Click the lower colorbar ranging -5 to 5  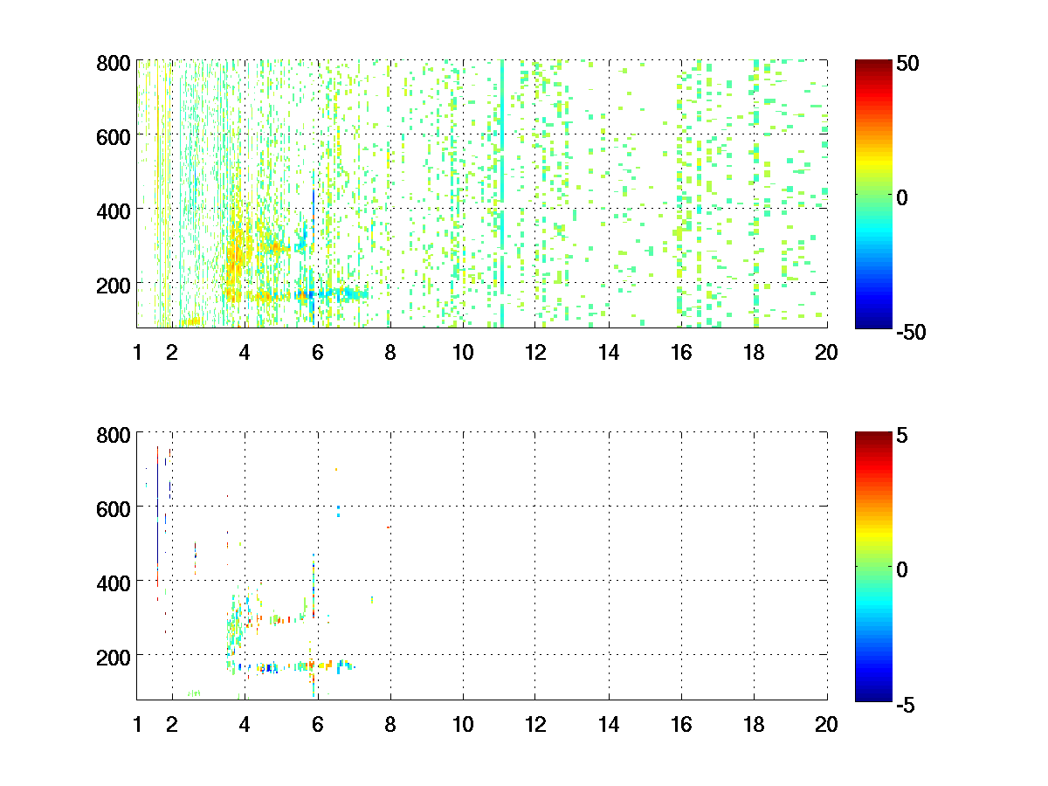click(x=873, y=565)
